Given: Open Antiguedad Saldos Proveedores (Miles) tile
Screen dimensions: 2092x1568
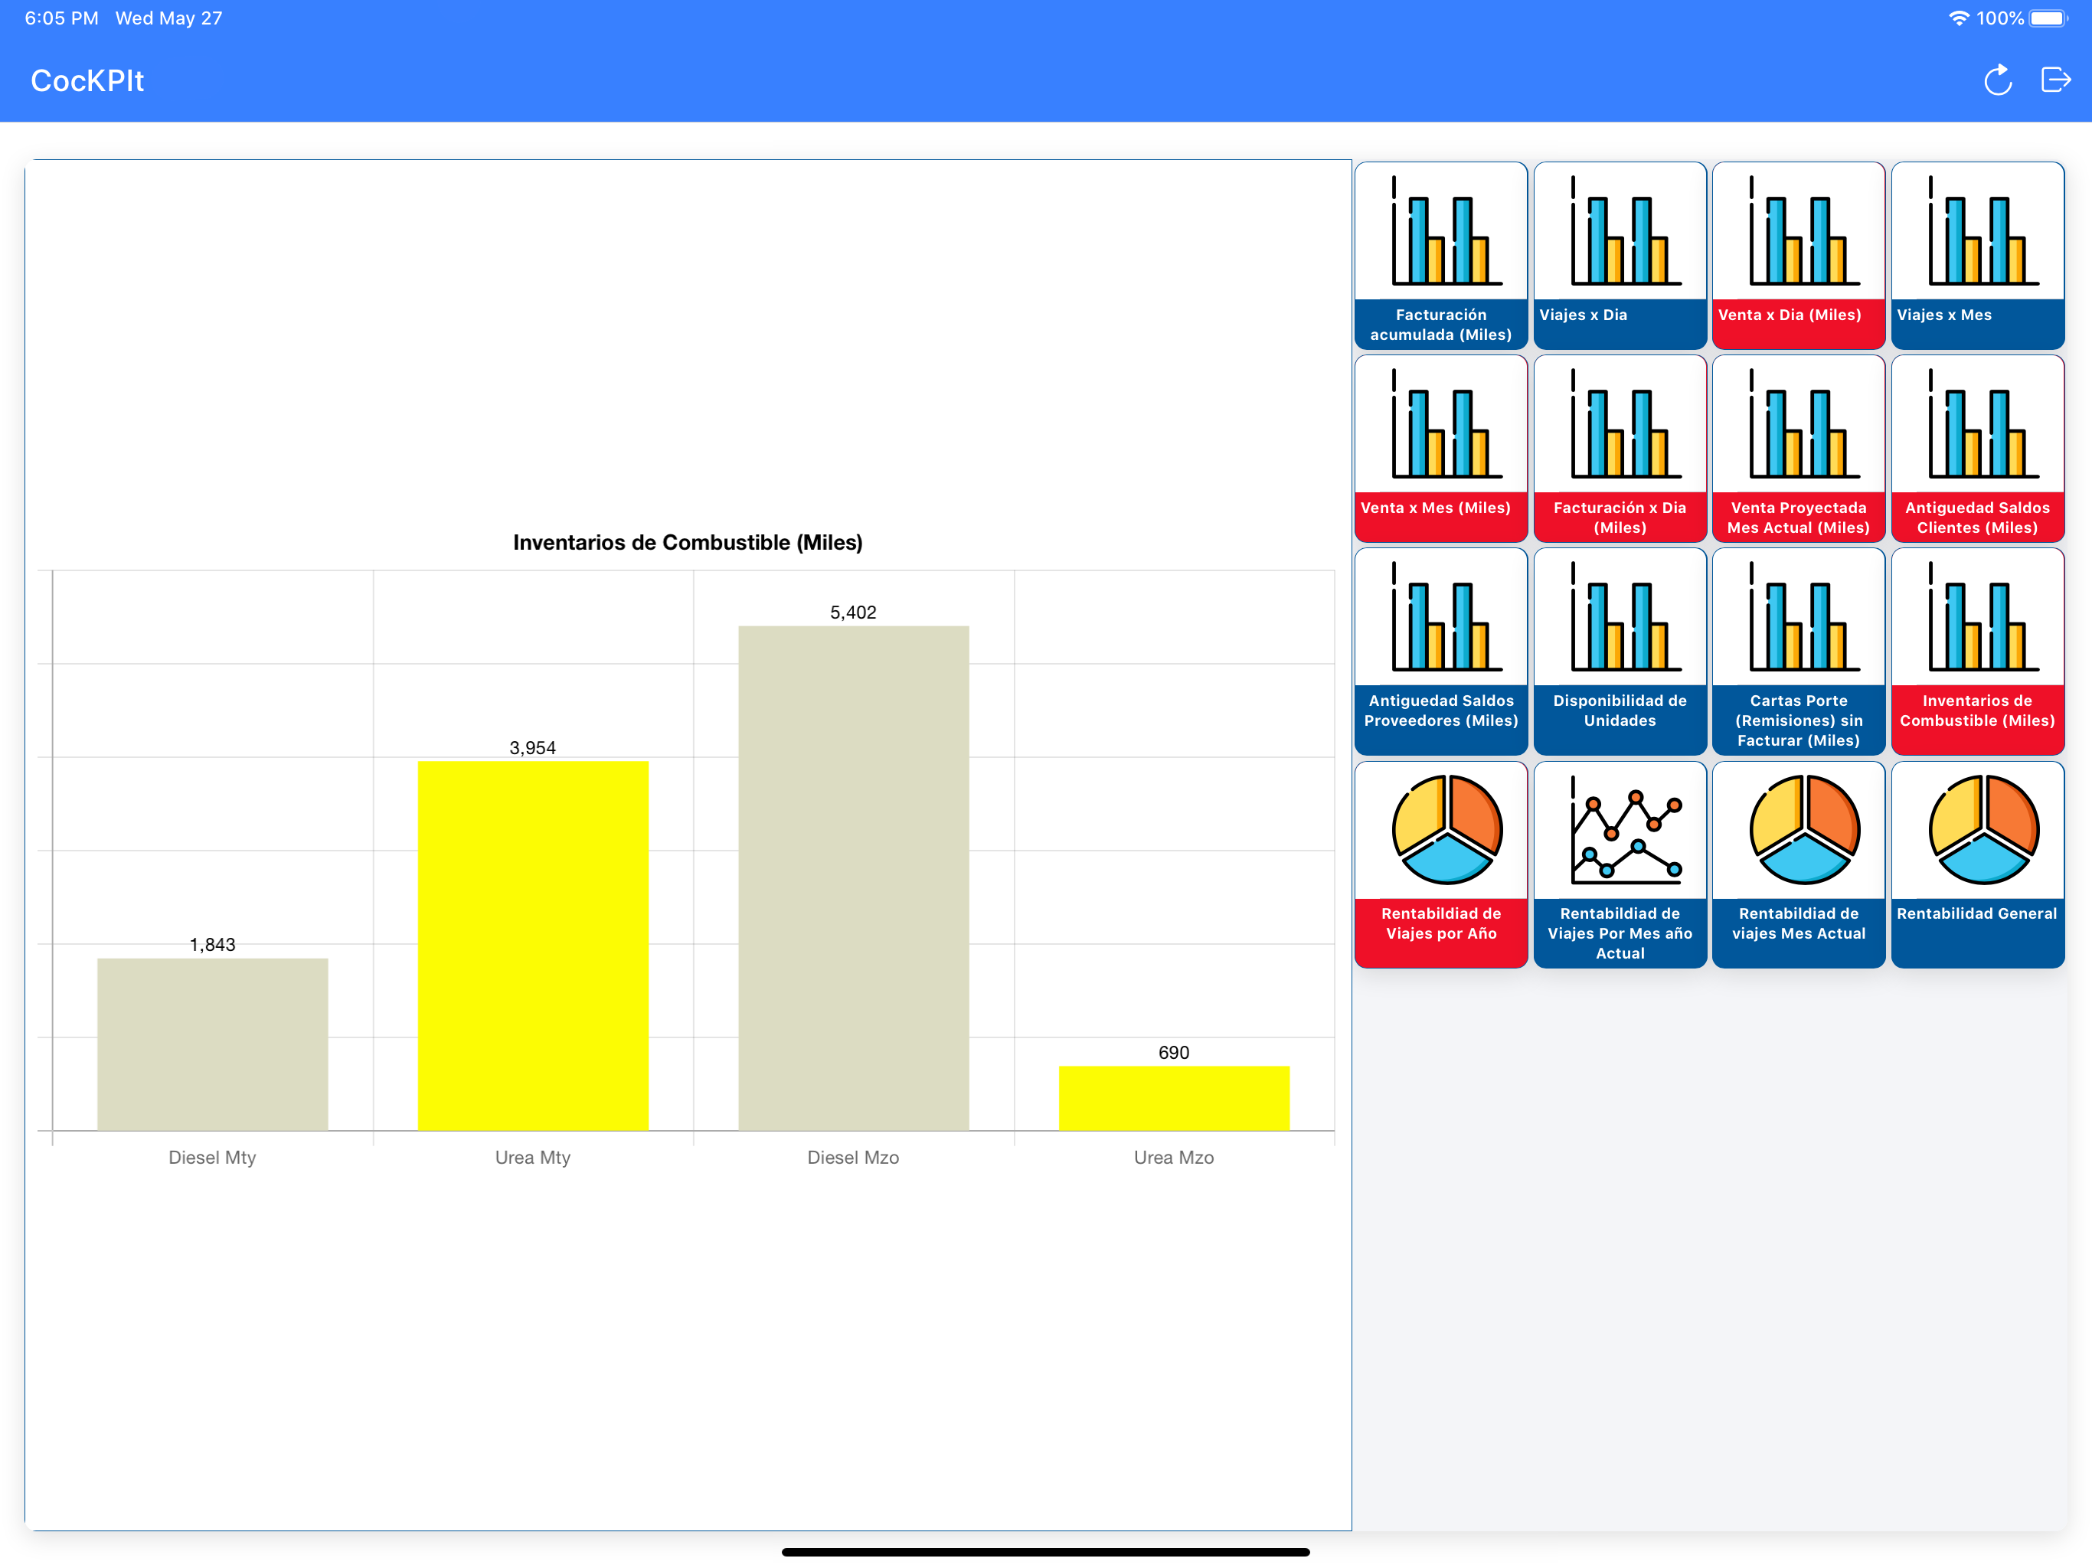Looking at the screenshot, I should [1440, 652].
